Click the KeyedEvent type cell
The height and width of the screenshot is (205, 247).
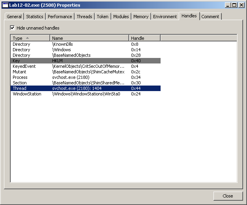[24, 66]
